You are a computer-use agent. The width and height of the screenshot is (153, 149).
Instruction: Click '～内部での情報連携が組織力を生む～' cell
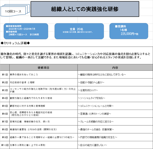(x=115, y=137)
